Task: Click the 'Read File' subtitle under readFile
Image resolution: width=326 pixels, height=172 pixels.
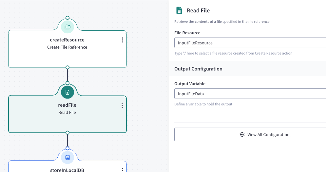Action: [67, 113]
